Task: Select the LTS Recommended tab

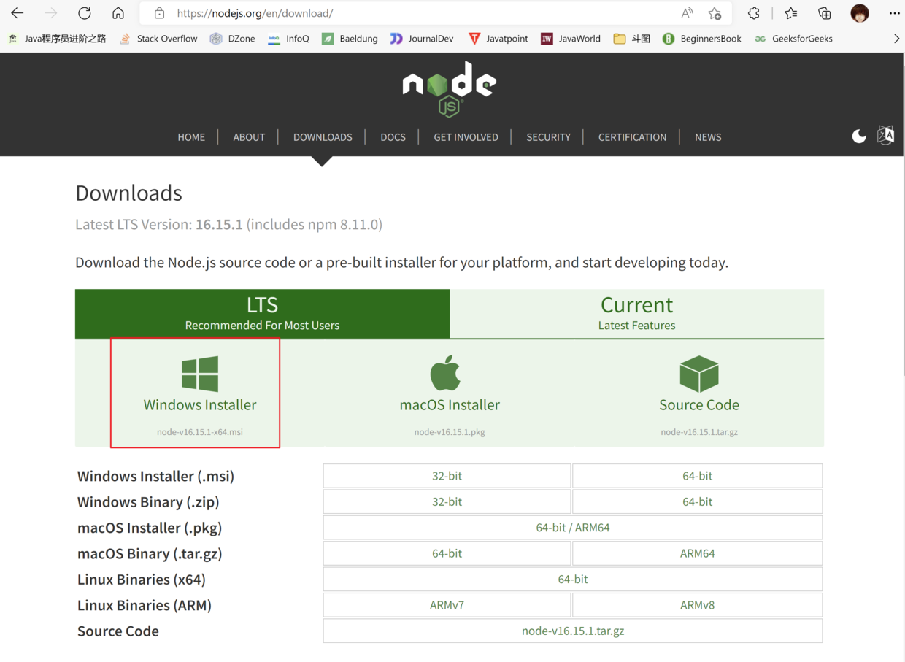Action: pyautogui.click(x=262, y=313)
